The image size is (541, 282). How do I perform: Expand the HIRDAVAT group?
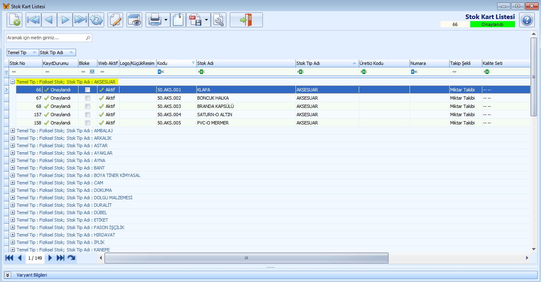point(13,235)
